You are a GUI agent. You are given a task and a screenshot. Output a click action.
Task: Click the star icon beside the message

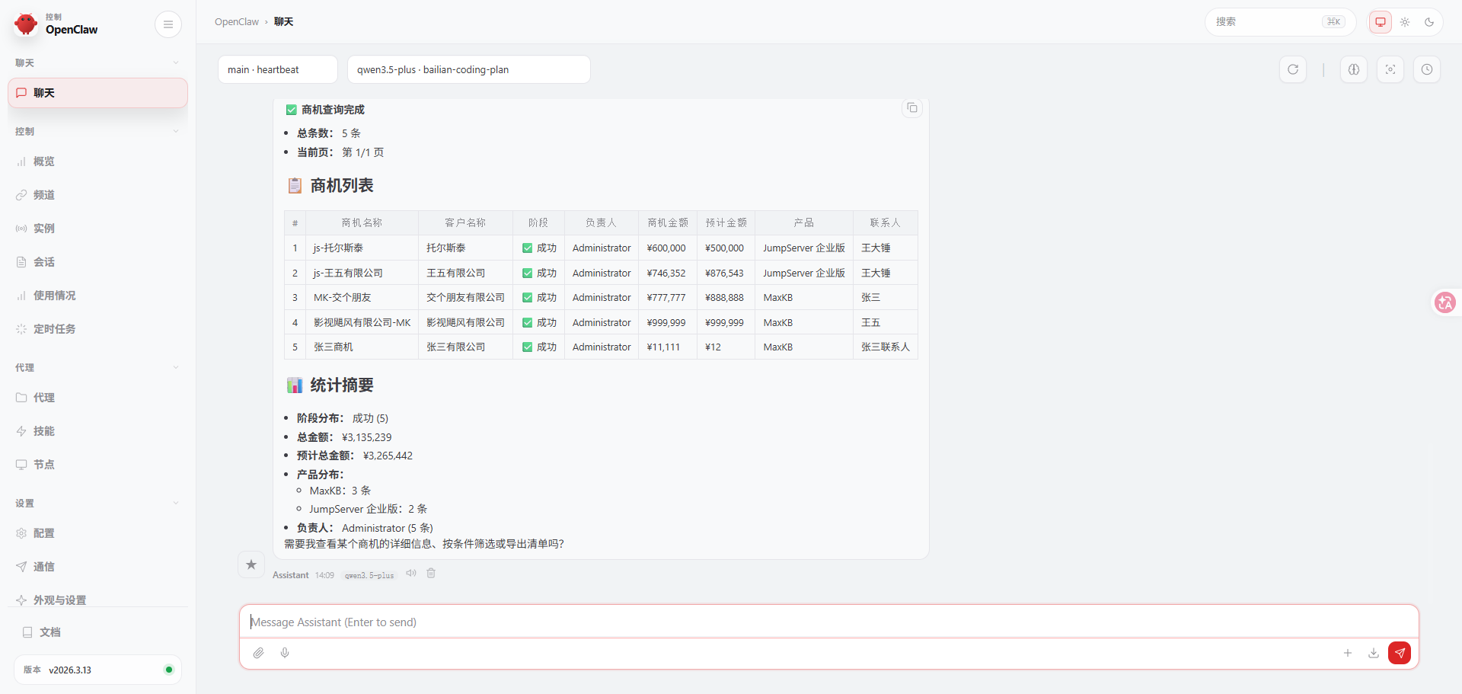[x=251, y=564]
